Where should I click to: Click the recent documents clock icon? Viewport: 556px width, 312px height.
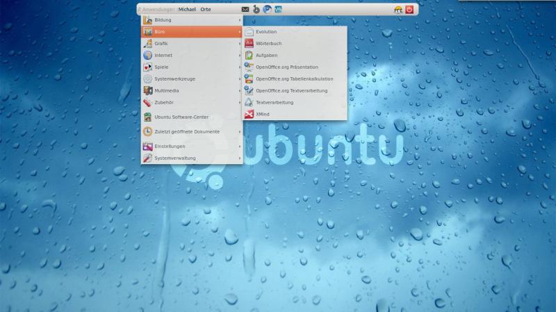[x=147, y=131]
